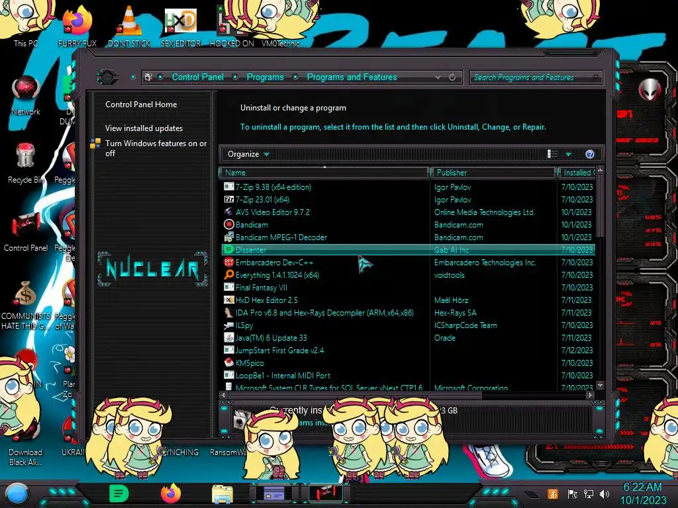Image resolution: width=678 pixels, height=508 pixels.
Task: Select the Recycle Bin desktop icon
Action: [x=26, y=163]
